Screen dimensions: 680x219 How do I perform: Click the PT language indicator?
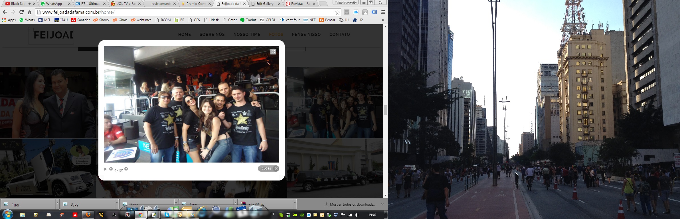click(272, 214)
